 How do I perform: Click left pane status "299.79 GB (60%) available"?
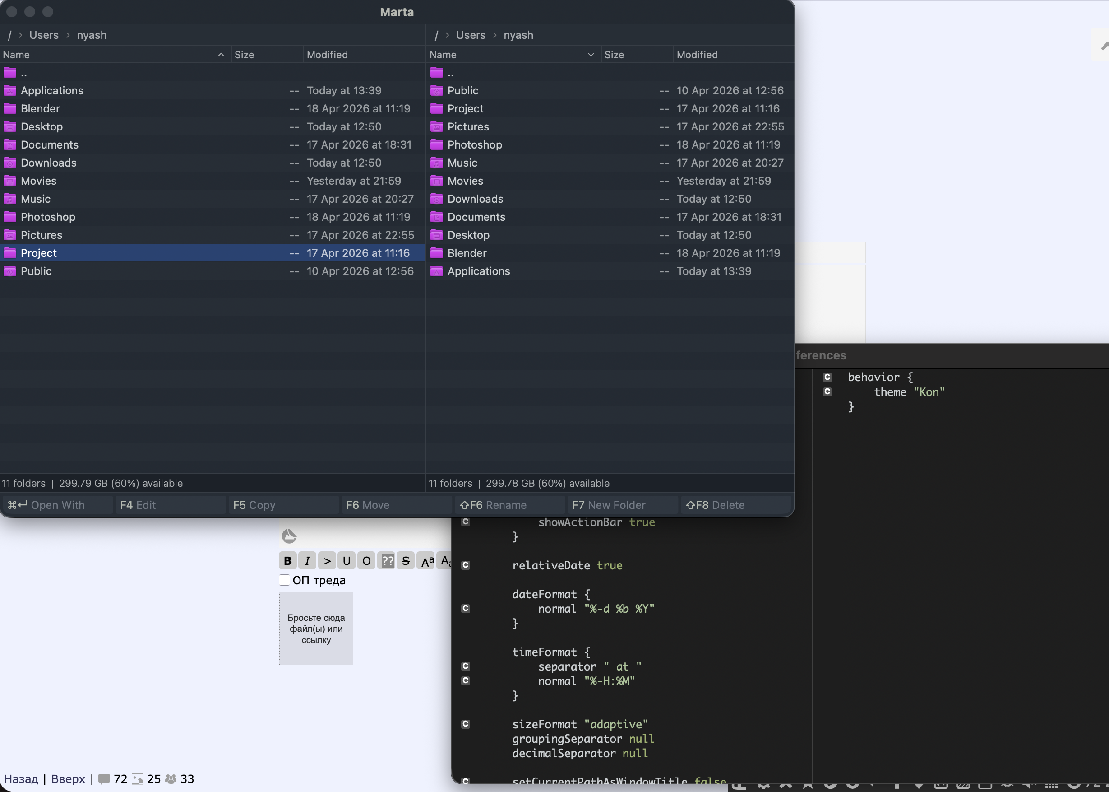pyautogui.click(x=121, y=483)
